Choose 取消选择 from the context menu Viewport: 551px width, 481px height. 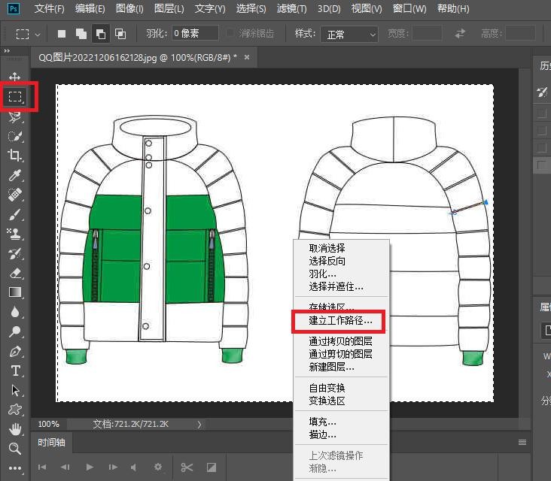click(327, 248)
